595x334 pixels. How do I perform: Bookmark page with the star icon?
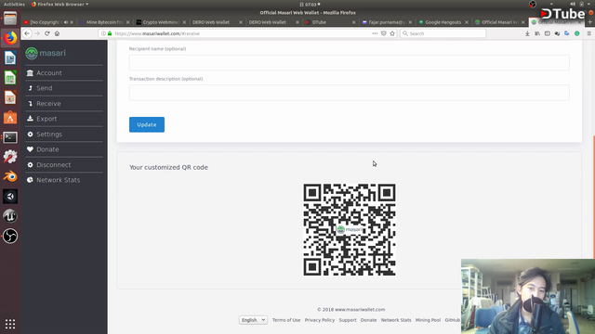coord(392,33)
